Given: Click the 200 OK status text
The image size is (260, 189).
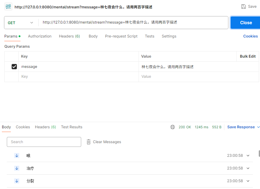Looking at the screenshot, I should (x=185, y=127).
